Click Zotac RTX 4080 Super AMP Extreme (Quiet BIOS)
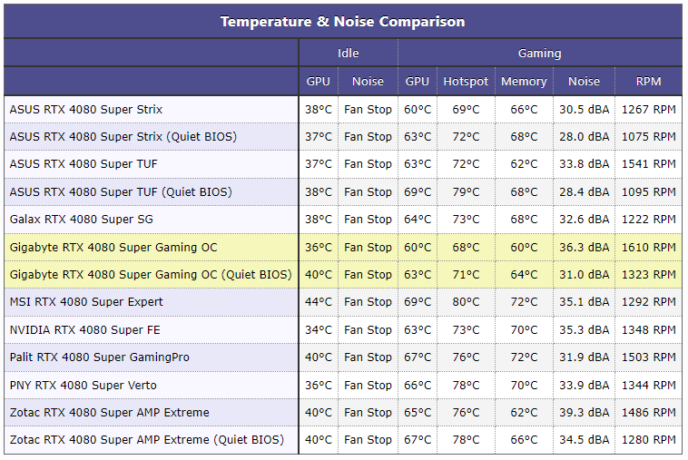This screenshot has height=460, width=688. click(147, 440)
